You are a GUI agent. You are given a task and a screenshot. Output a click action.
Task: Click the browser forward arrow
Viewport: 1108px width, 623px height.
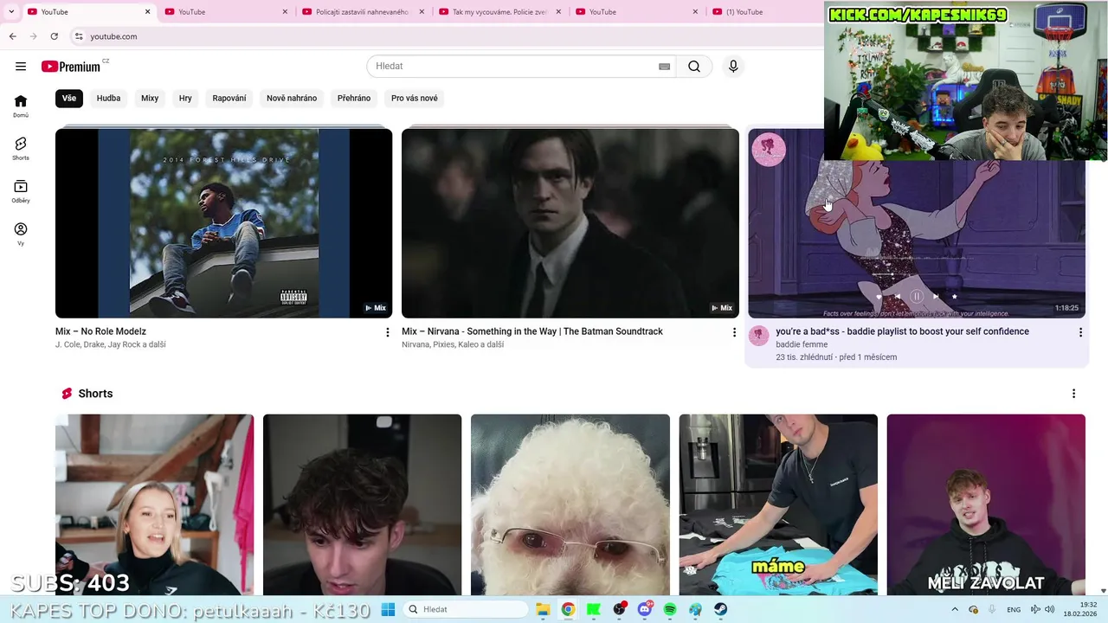pyautogui.click(x=33, y=36)
